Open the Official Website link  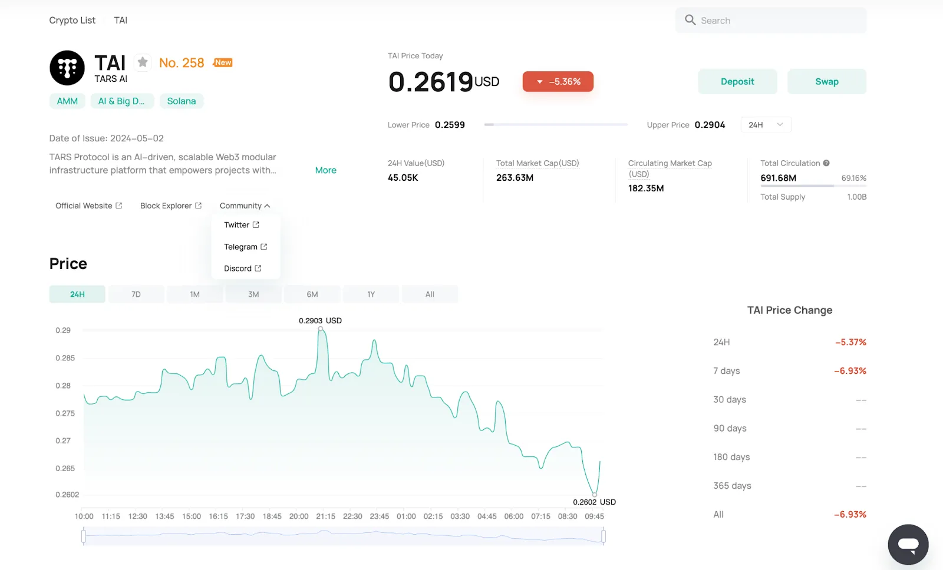click(x=88, y=206)
